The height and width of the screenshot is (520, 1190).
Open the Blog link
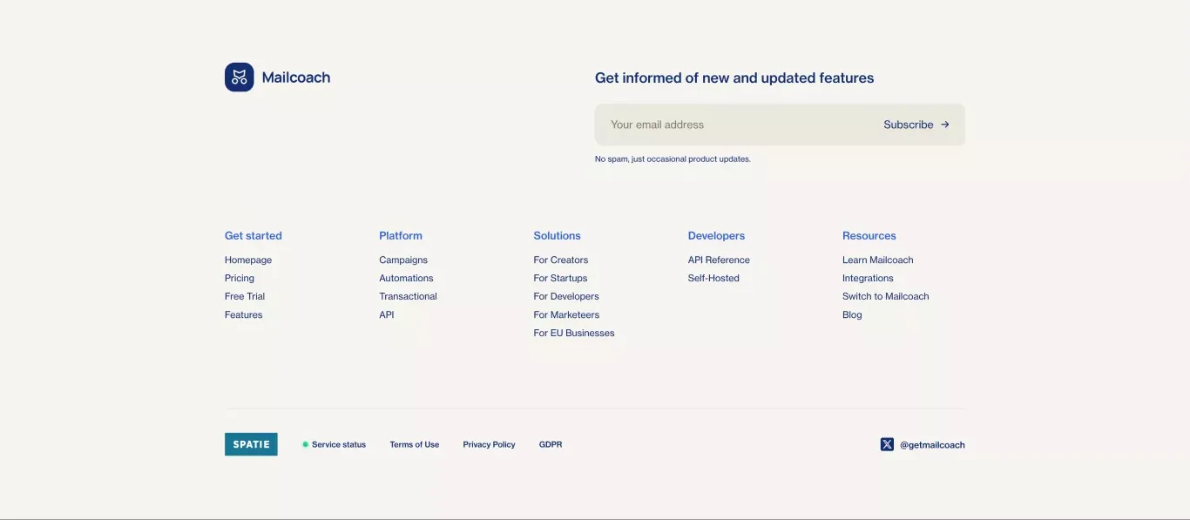852,314
